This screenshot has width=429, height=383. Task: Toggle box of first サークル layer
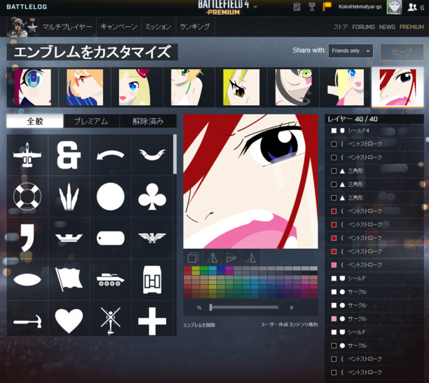(x=334, y=292)
